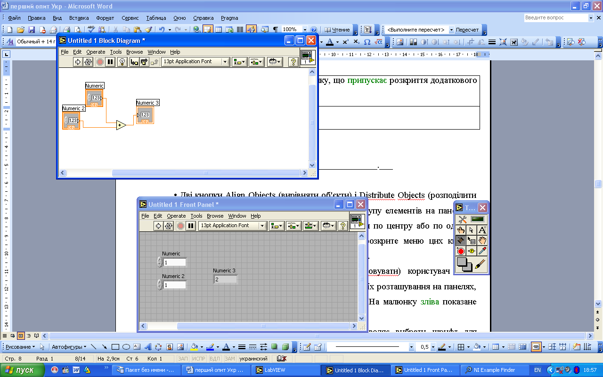The height and width of the screenshot is (377, 603).
Task: Click Run Continuously in Front Panel toolbar
Action: click(169, 226)
